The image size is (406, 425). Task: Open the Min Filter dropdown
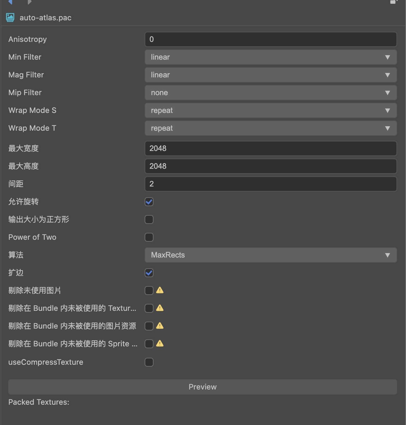(x=271, y=57)
